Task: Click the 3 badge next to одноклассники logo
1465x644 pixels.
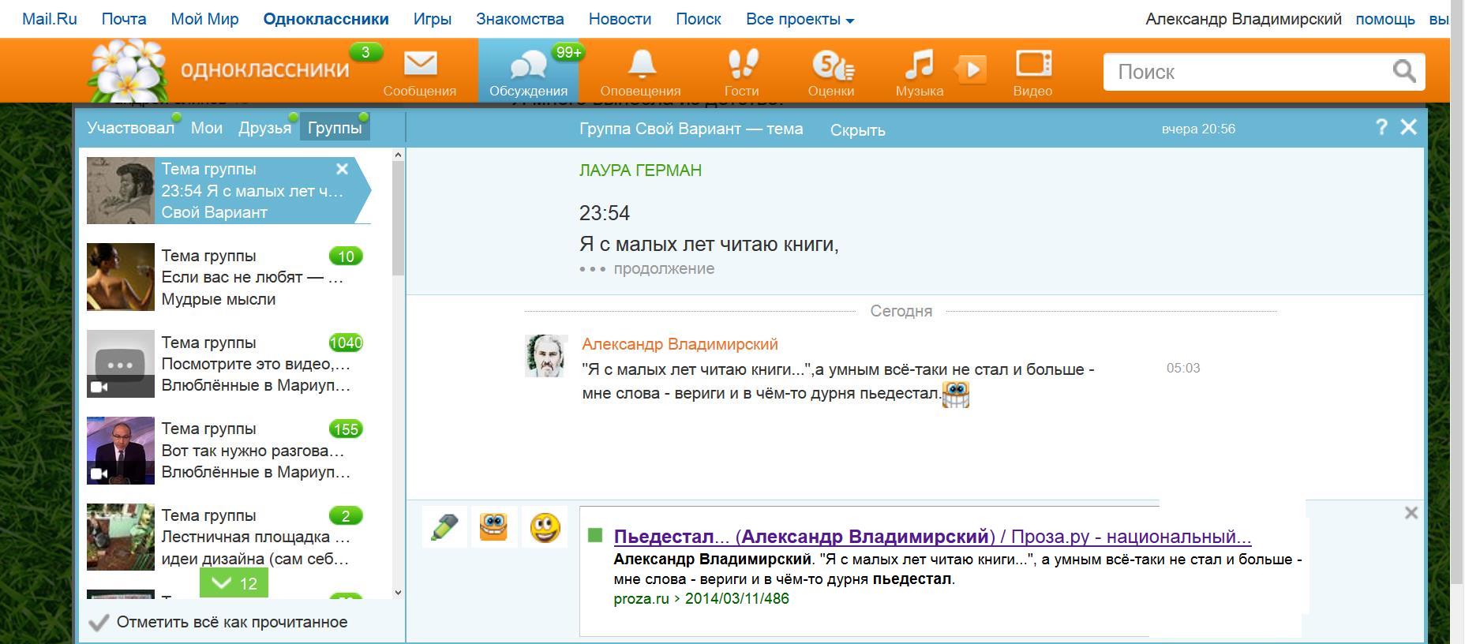Action: click(365, 53)
